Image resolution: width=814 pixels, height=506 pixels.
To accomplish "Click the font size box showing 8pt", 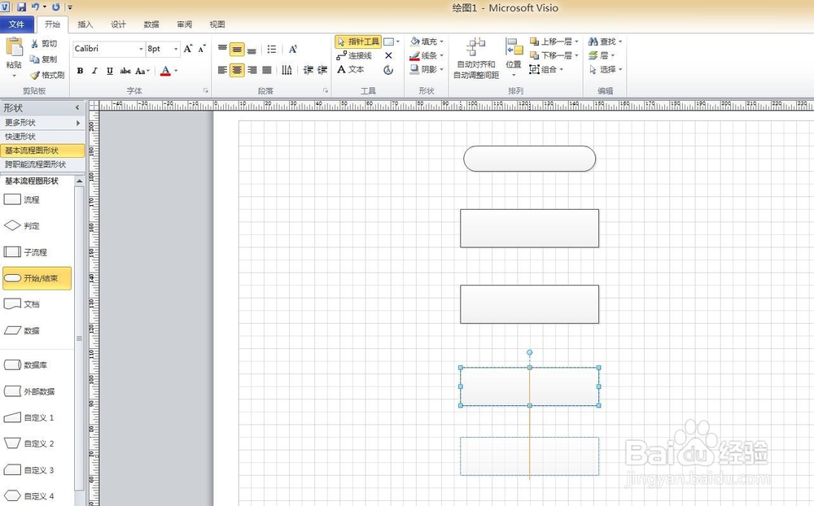I will click(x=163, y=49).
